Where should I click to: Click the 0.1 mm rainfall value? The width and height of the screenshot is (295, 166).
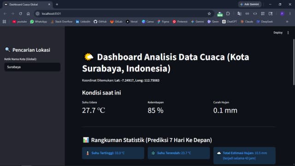pos(225,110)
